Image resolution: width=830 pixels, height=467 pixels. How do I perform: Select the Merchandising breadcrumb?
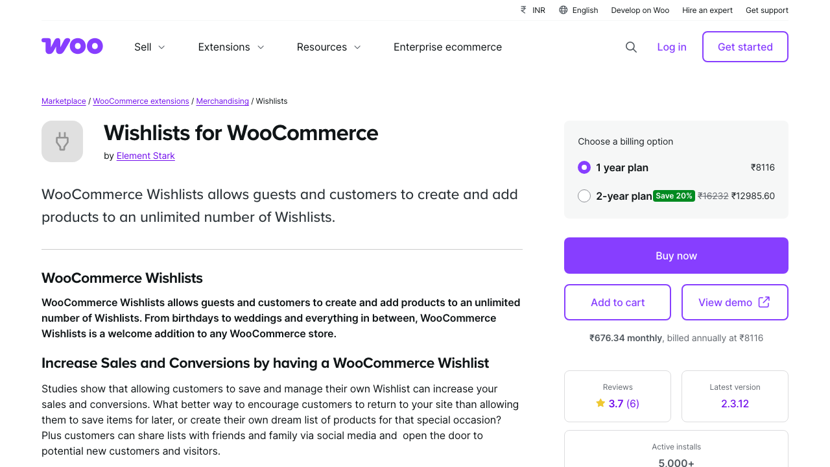click(x=222, y=101)
